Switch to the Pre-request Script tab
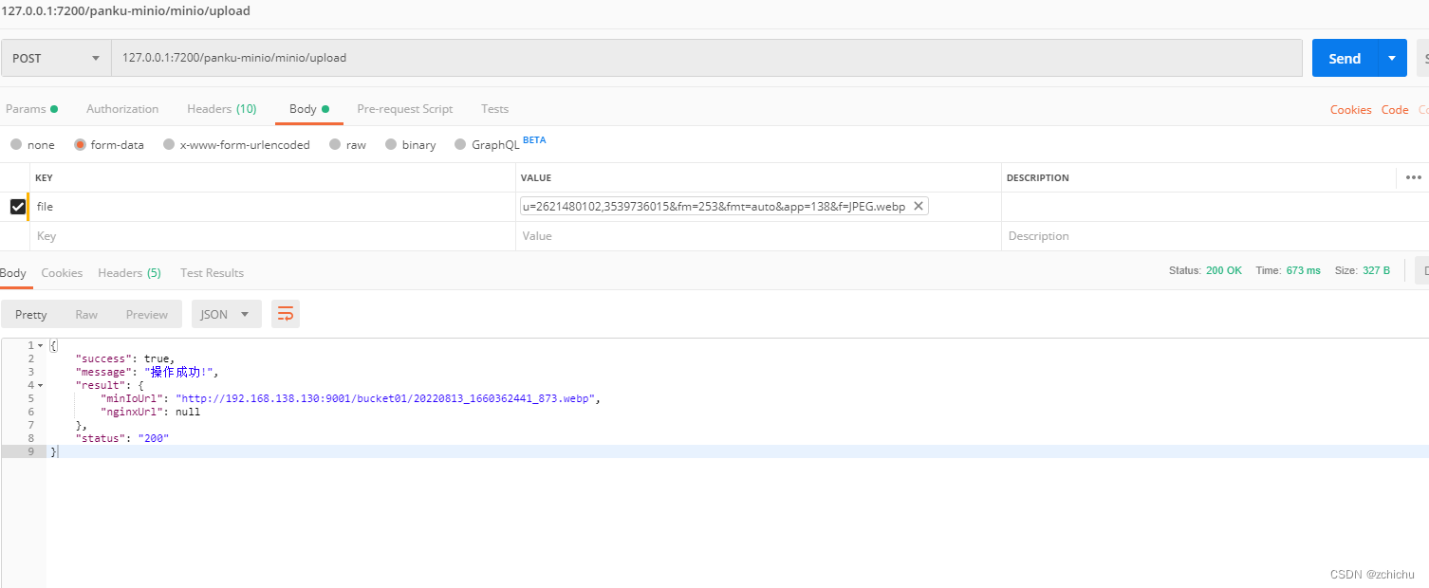Image resolution: width=1429 pixels, height=588 pixels. pyautogui.click(x=404, y=108)
